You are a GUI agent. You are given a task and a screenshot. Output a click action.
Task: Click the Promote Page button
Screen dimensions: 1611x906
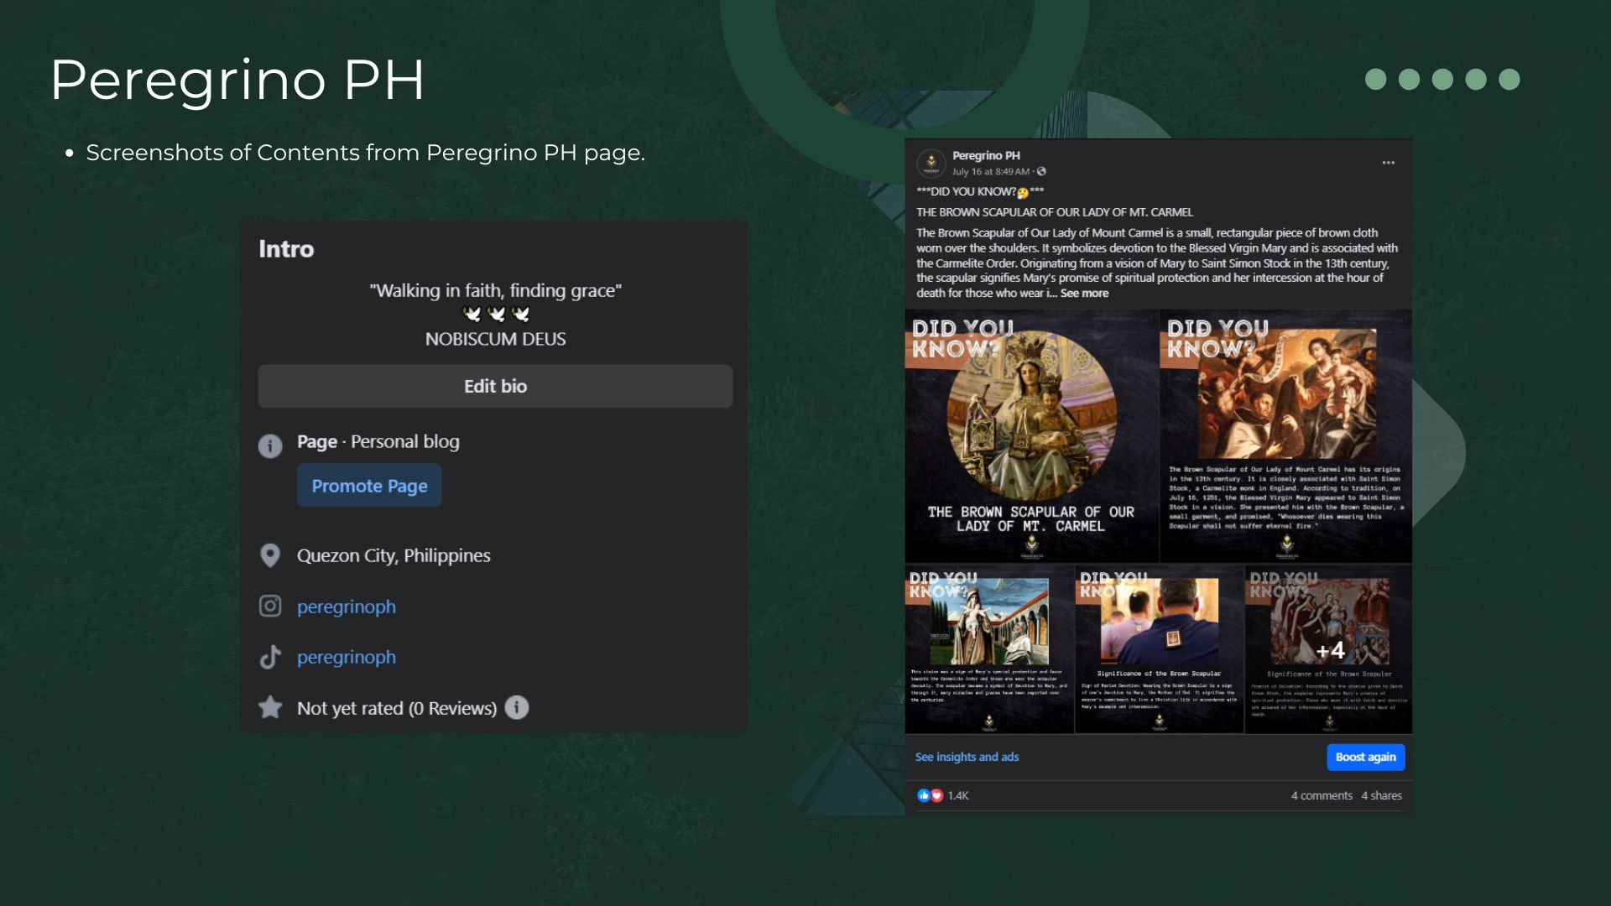pyautogui.click(x=369, y=485)
